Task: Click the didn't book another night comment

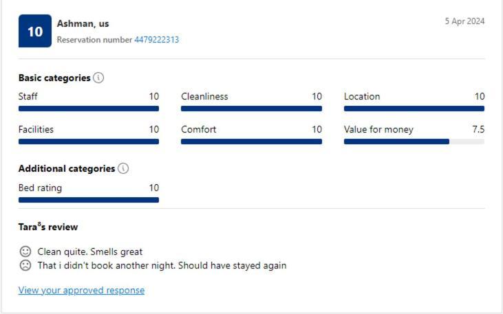Action: point(162,266)
